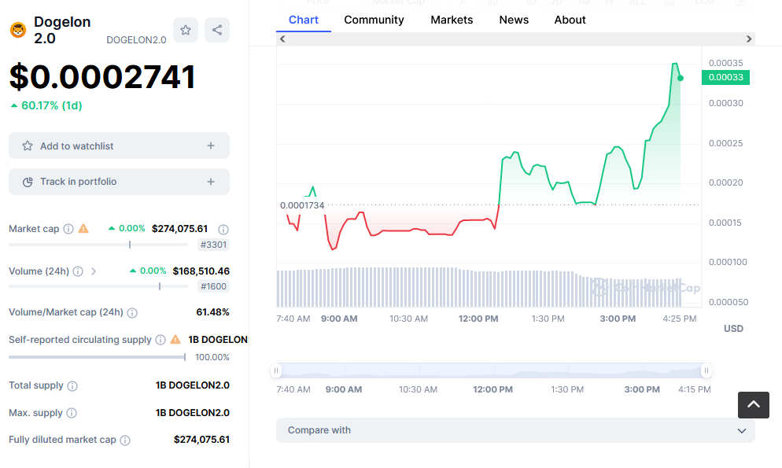Go to the Markets tab
Image resolution: width=782 pixels, height=468 pixels.
[452, 20]
